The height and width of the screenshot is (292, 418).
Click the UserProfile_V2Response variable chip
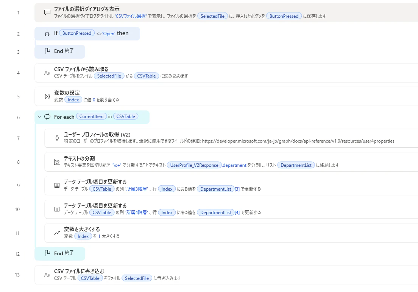[x=194, y=165]
